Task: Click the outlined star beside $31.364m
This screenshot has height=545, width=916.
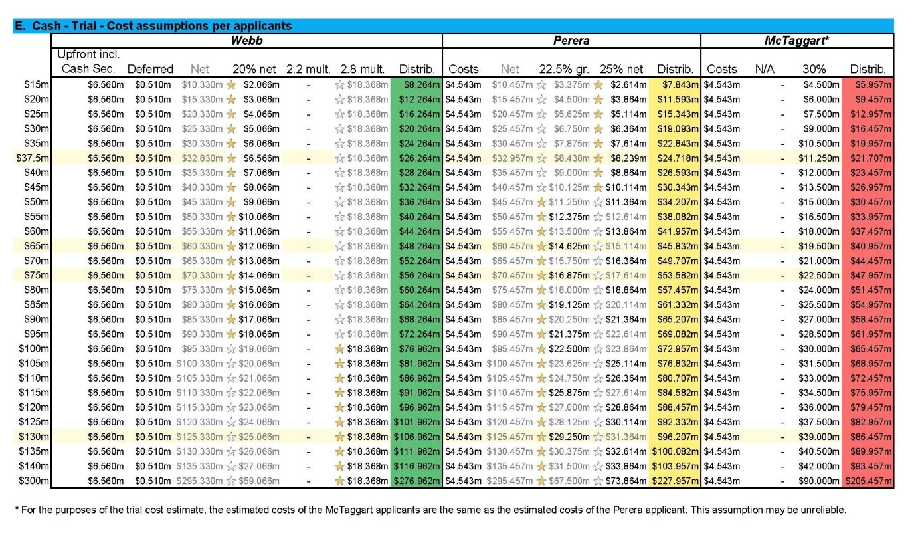Action: pos(598,437)
